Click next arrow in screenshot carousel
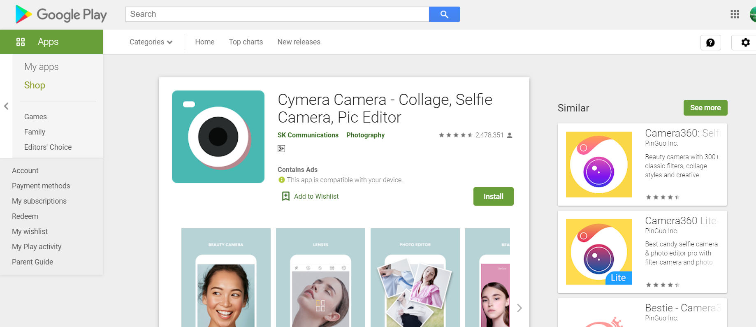 coord(519,308)
